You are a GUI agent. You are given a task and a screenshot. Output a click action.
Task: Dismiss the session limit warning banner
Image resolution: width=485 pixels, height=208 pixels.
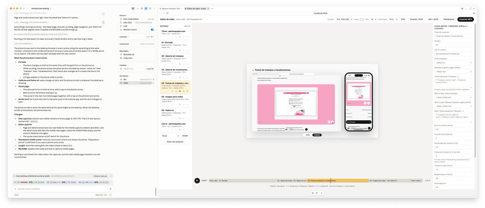(x=111, y=176)
